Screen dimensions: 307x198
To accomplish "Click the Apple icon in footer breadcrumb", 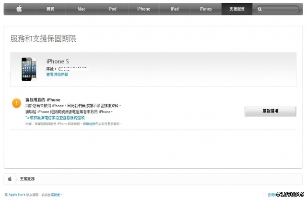I will (10, 179).
